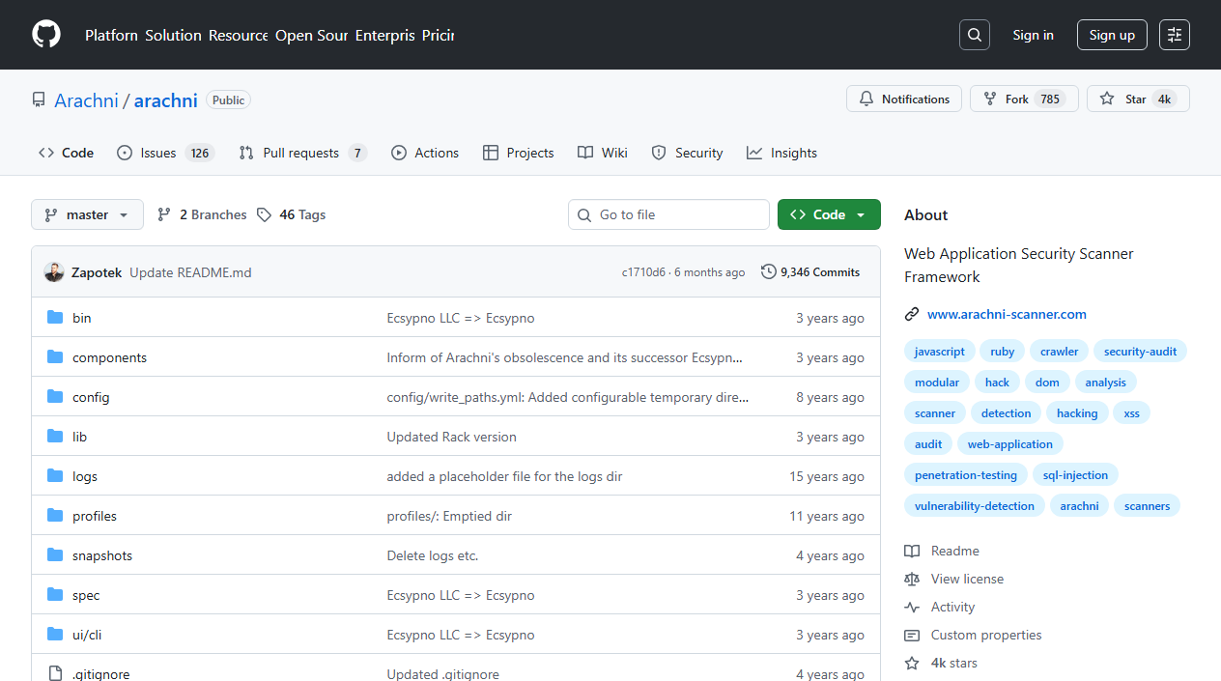
Task: Open the Resources navigation menu
Action: [239, 35]
